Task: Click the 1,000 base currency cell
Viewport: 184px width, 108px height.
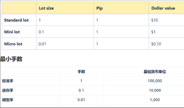Action: (x=155, y=100)
